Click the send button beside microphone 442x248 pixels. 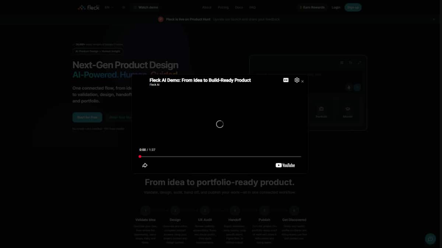(x=357, y=87)
